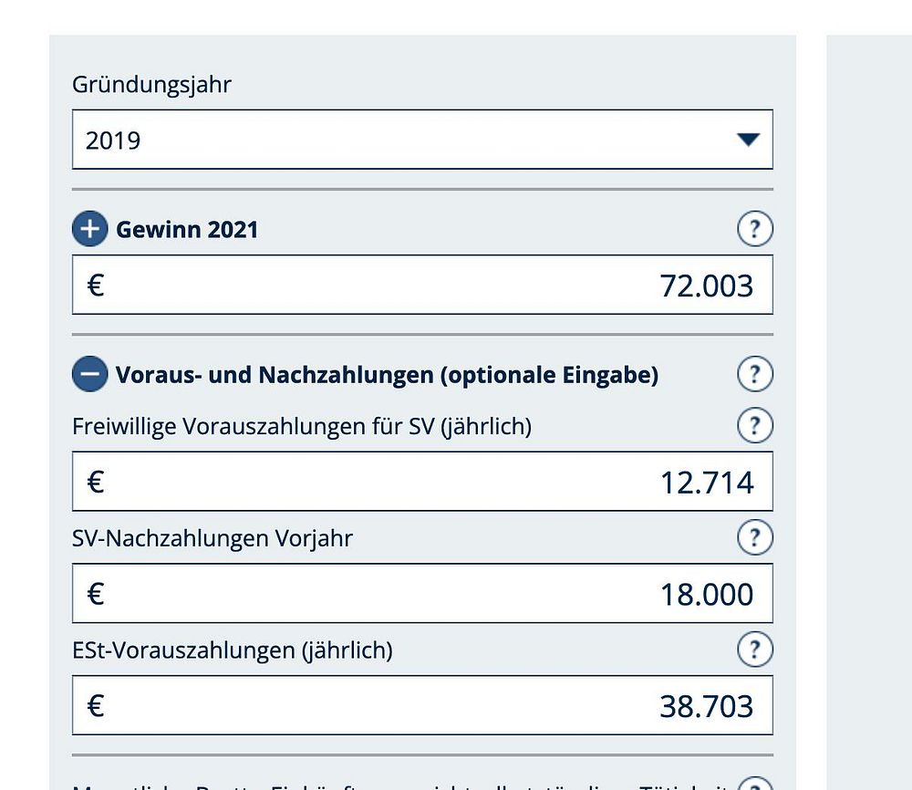Show help for SV-Nachzahlungen Vorjahr
The width and height of the screenshot is (912, 790).
[754, 537]
